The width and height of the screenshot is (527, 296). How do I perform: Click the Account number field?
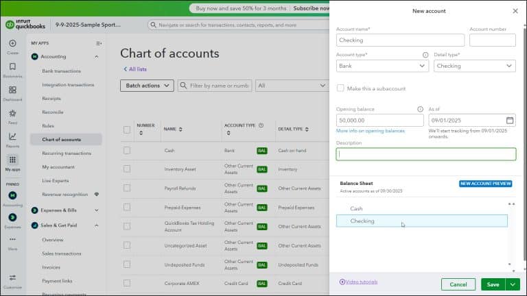click(x=493, y=40)
